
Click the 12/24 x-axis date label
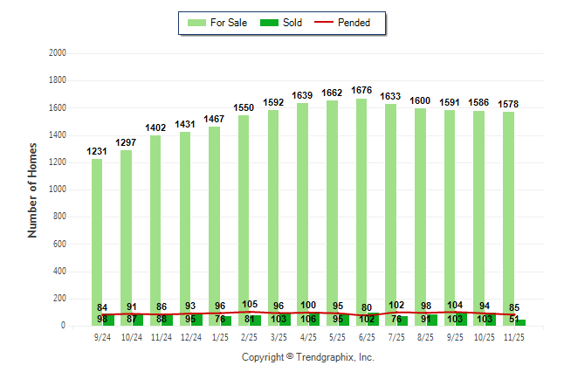coord(190,337)
